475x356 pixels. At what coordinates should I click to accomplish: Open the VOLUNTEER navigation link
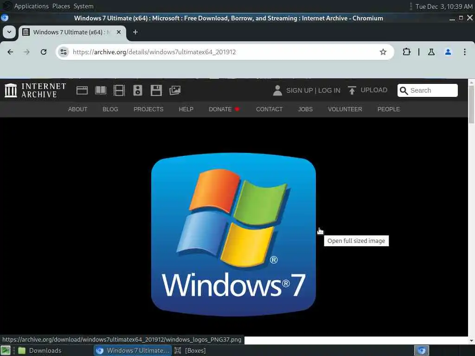coord(345,109)
